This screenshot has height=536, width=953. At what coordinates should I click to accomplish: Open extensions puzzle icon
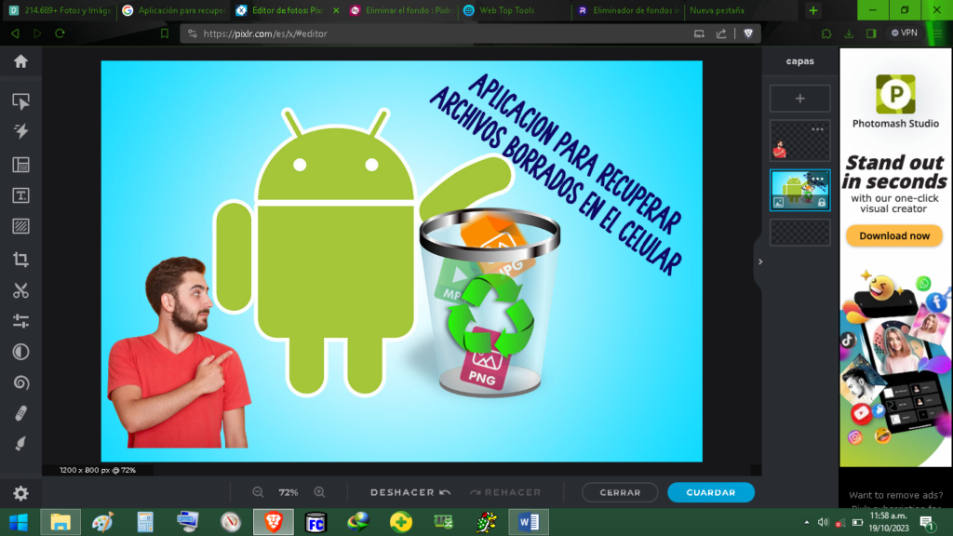click(826, 33)
